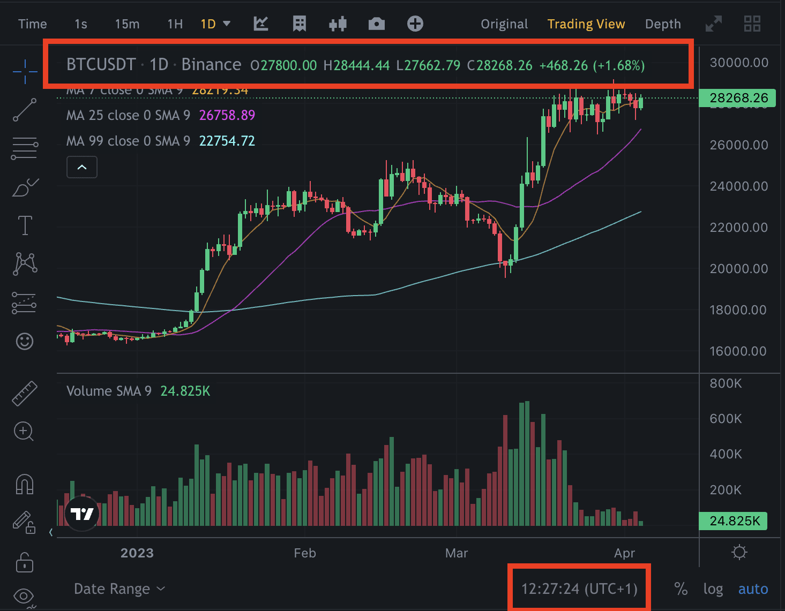Open timezone settings at 12:27:24 (UTC+1)
Image resolution: width=785 pixels, height=611 pixels.
coord(579,589)
